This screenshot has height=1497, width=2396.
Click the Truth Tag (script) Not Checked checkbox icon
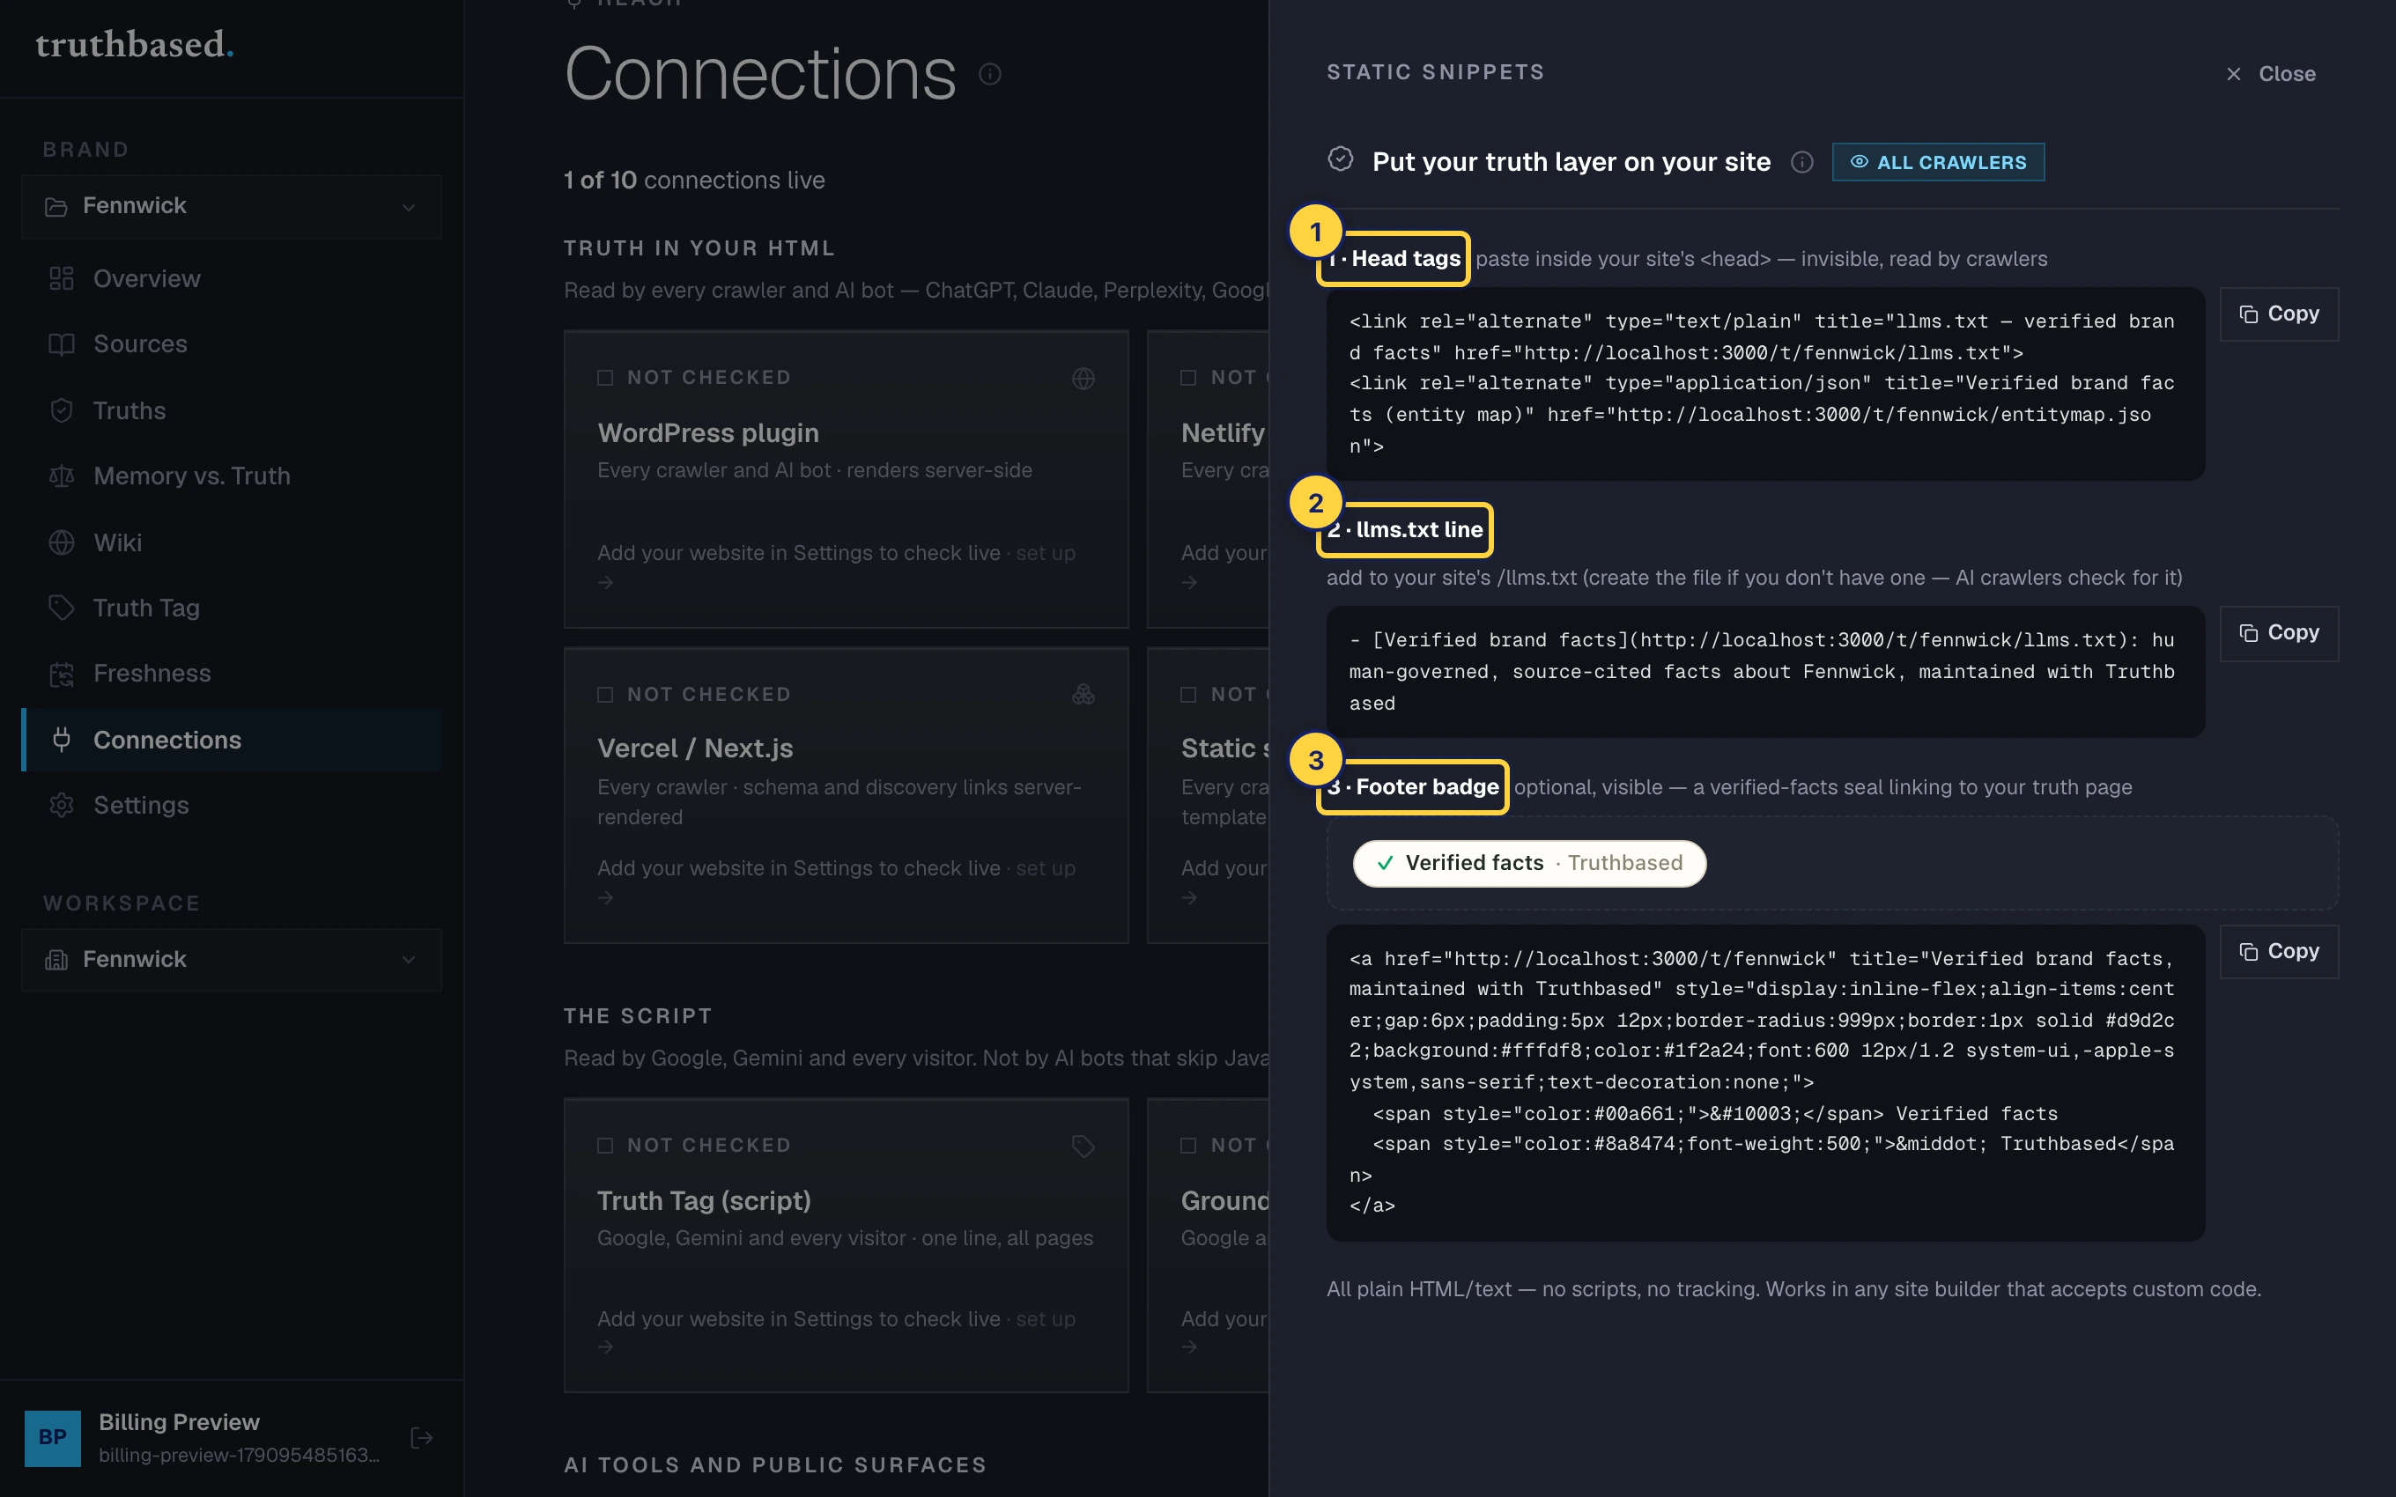[605, 1146]
